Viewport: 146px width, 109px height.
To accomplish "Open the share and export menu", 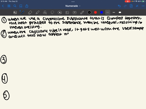I will coord(27,6).
